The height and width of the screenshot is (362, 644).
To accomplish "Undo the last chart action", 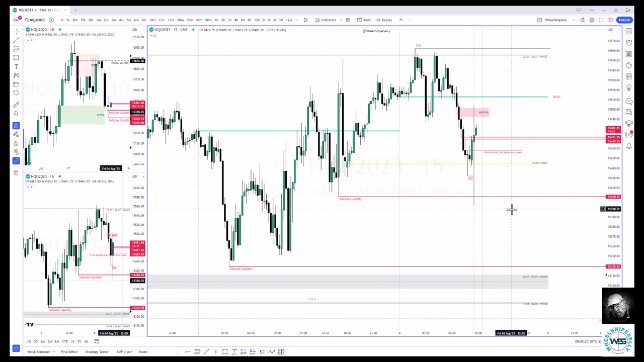I will (401, 20).
